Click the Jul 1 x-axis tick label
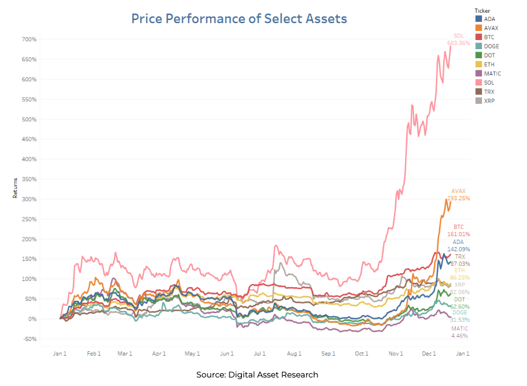This screenshot has height=386, width=527. (x=259, y=353)
